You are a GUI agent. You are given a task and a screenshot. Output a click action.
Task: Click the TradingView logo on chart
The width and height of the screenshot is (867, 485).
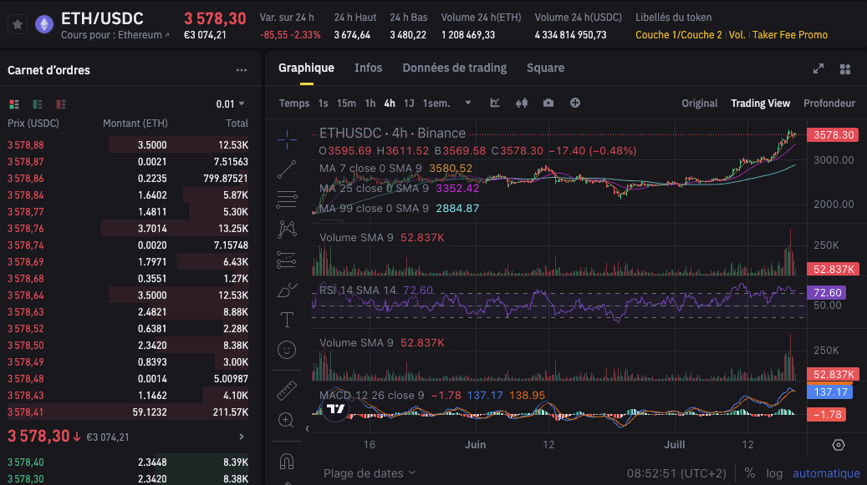click(x=335, y=409)
